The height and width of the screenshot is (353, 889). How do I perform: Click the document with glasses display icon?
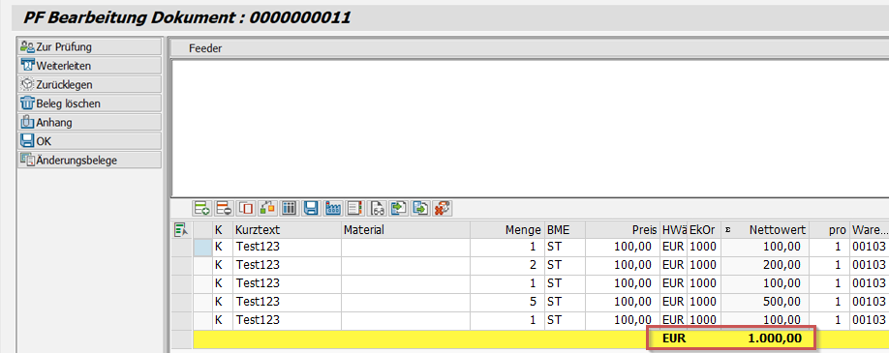(378, 208)
